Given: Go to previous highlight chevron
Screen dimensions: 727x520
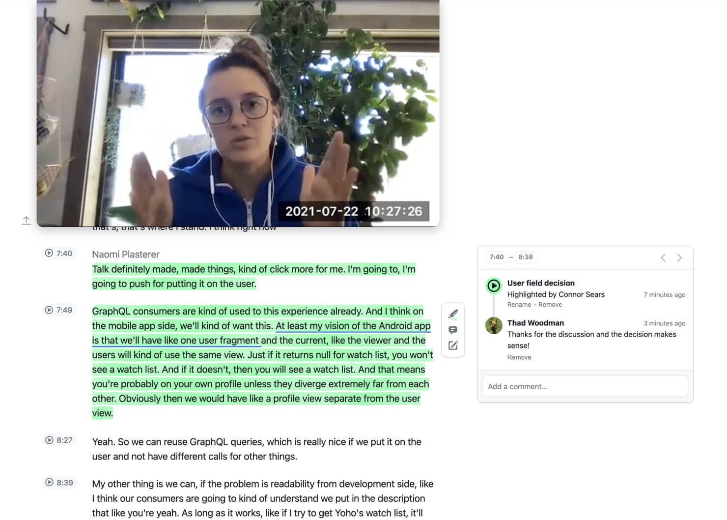Looking at the screenshot, I should (x=663, y=258).
